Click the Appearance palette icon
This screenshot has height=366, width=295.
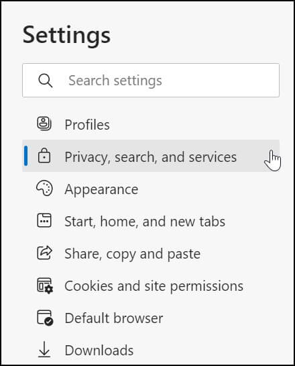coord(44,188)
